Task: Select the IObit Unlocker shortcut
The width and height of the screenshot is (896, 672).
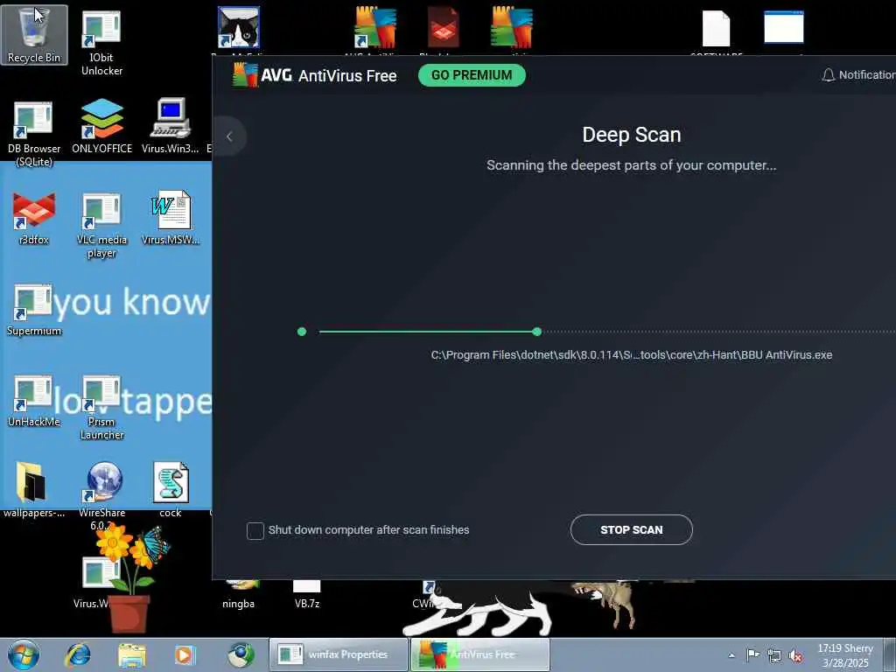Action: pyautogui.click(x=101, y=43)
